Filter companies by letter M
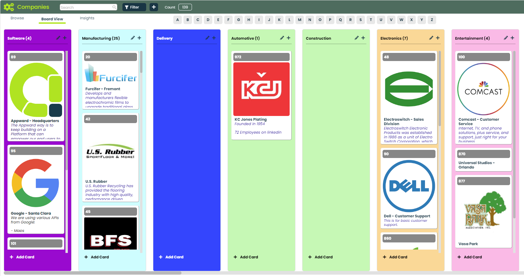Viewport: 524px width, 276px height. 299,20
